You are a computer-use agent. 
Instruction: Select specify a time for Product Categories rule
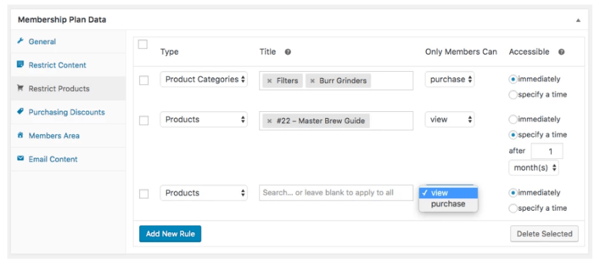513,95
